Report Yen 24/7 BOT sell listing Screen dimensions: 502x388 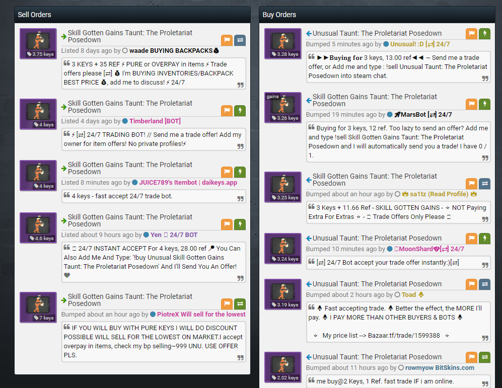tap(227, 224)
